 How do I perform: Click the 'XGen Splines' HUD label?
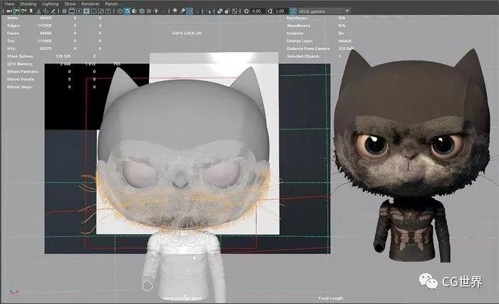click(21, 56)
